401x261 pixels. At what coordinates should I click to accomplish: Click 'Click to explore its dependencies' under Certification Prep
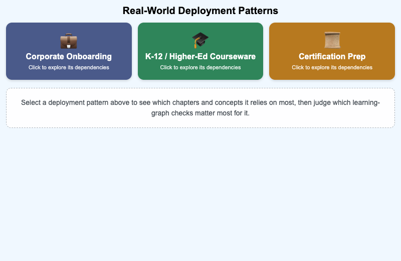[x=332, y=67]
